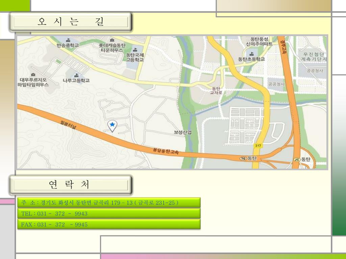Screen dimensions: 346x259
Task: Click the 대우푸르지오 하임타임하우스 building icon
Action: click(x=33, y=75)
